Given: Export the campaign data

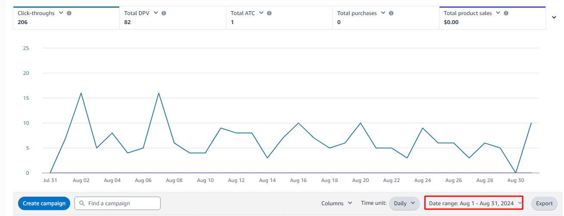Looking at the screenshot, I should (x=544, y=203).
